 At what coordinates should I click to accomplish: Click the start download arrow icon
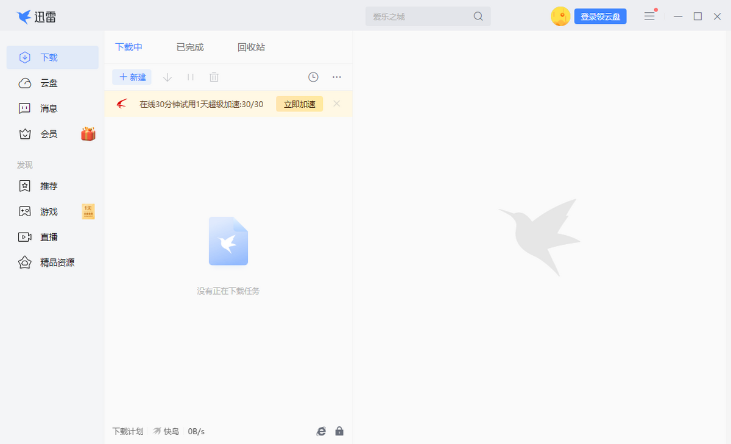168,77
